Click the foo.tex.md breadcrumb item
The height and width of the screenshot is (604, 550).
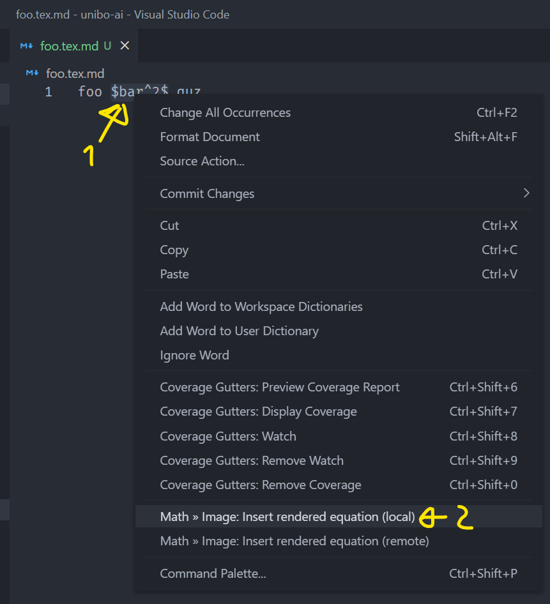click(x=75, y=73)
